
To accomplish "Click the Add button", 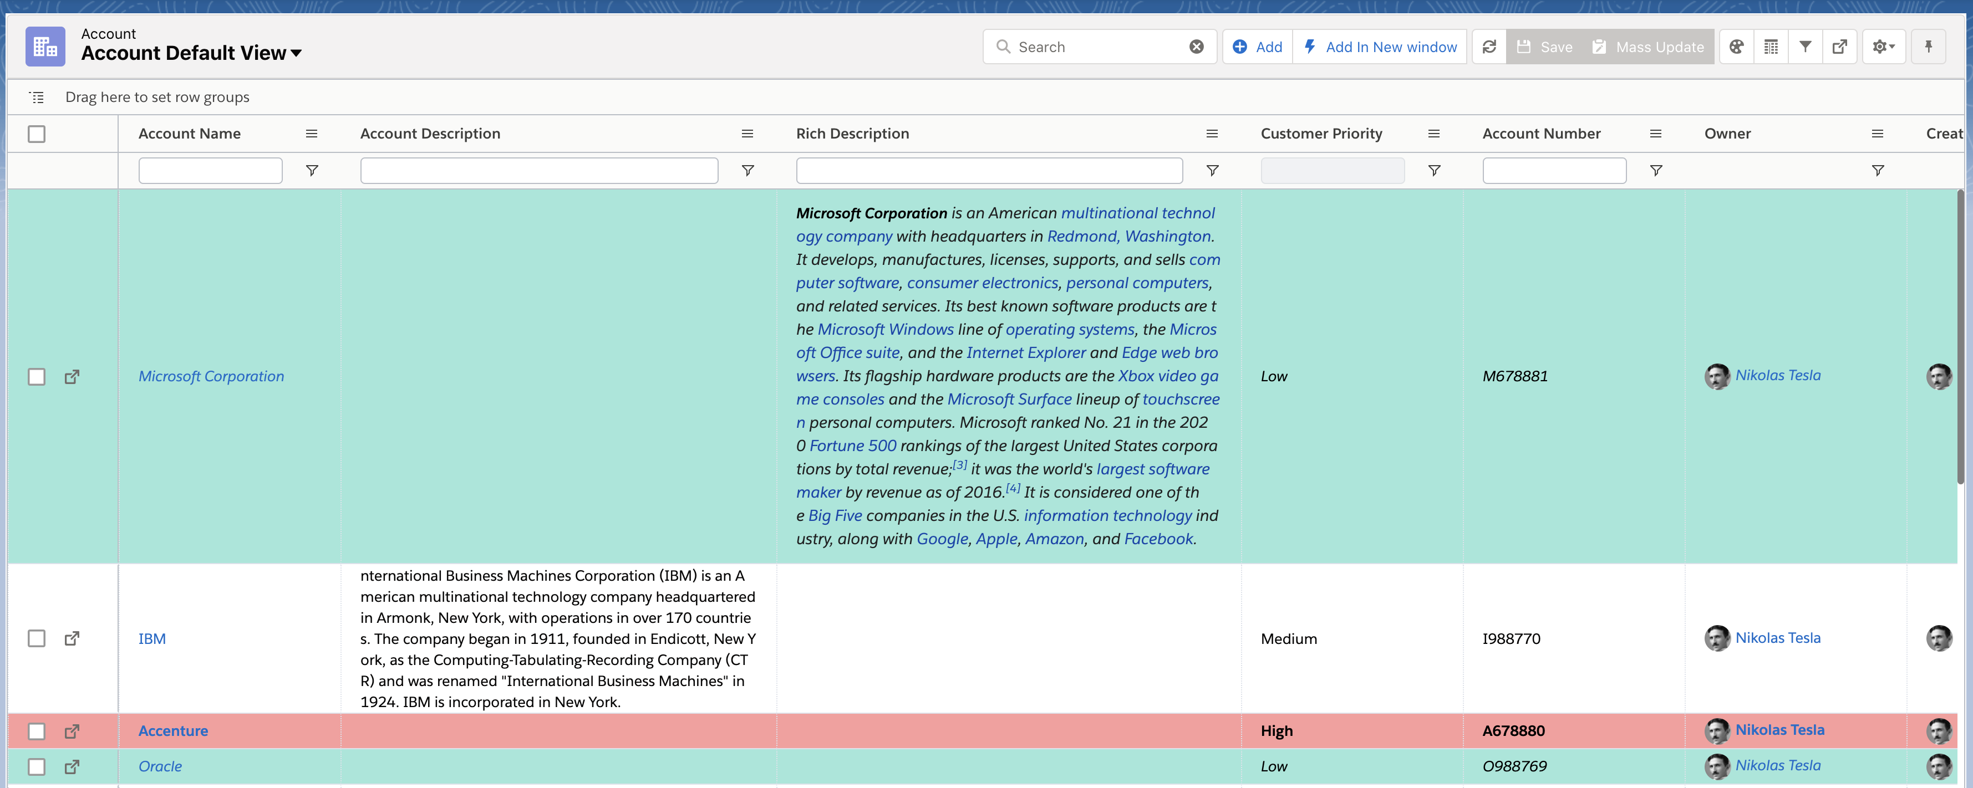I will 1258,47.
